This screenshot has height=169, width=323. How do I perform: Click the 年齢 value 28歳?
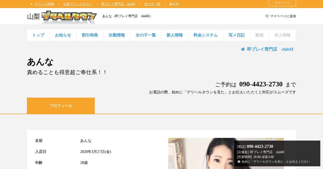(84, 163)
